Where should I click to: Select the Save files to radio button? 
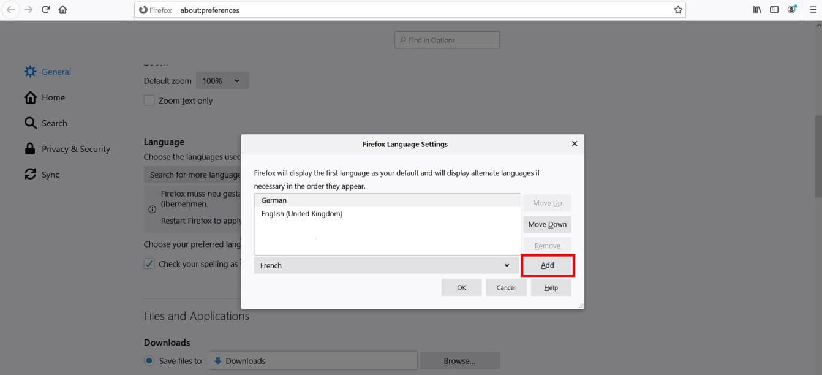149,361
